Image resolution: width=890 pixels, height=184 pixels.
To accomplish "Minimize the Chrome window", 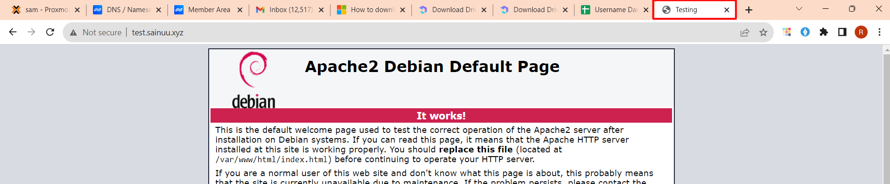I will point(825,9).
